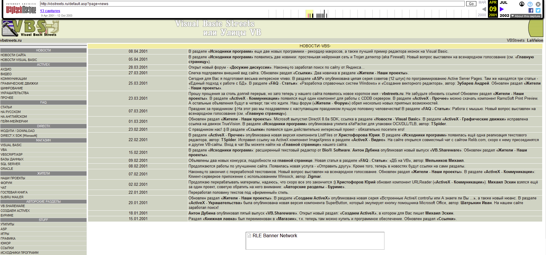Open ГОСТЕВАЯ КНИГА in the sidebar
The image size is (546, 255).
[x=14, y=192]
